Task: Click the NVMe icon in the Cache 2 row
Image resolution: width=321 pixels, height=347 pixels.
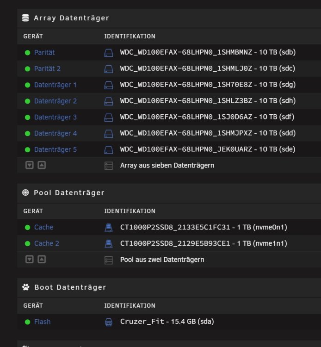Action: coord(108,244)
